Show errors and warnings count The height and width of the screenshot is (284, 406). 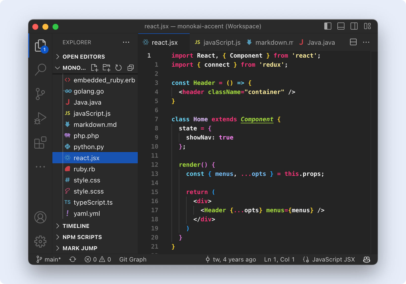point(98,259)
